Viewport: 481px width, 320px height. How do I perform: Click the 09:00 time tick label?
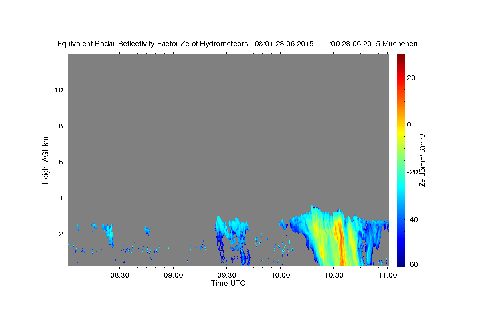point(173,275)
